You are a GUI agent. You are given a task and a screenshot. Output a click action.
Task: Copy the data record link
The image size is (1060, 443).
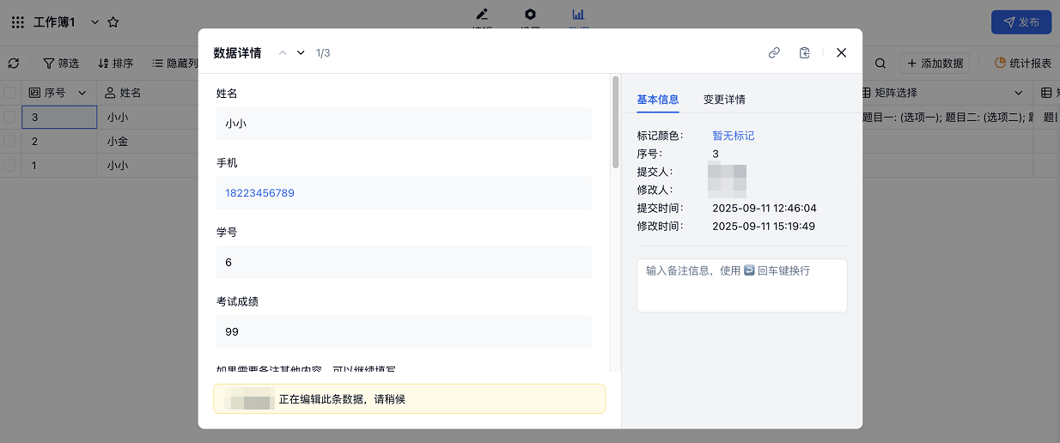click(774, 52)
